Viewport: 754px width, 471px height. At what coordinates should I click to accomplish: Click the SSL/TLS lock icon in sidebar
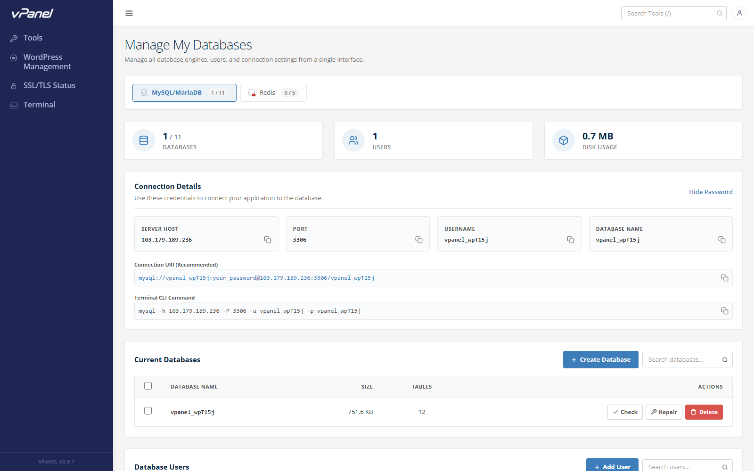[14, 86]
